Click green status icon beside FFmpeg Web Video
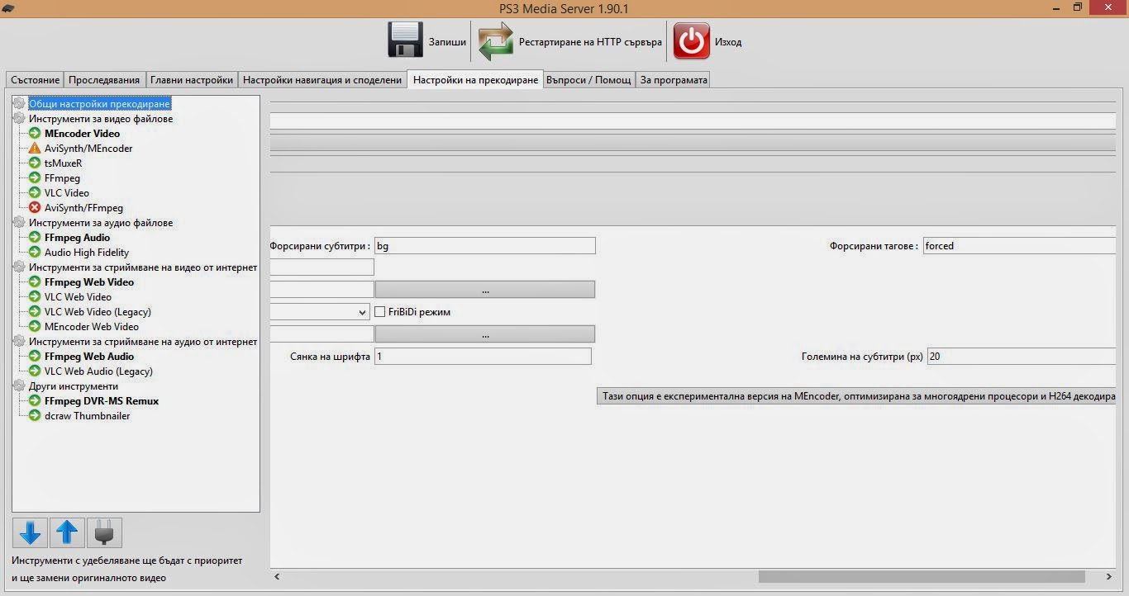Screen dimensions: 1129x596 [x=35, y=282]
